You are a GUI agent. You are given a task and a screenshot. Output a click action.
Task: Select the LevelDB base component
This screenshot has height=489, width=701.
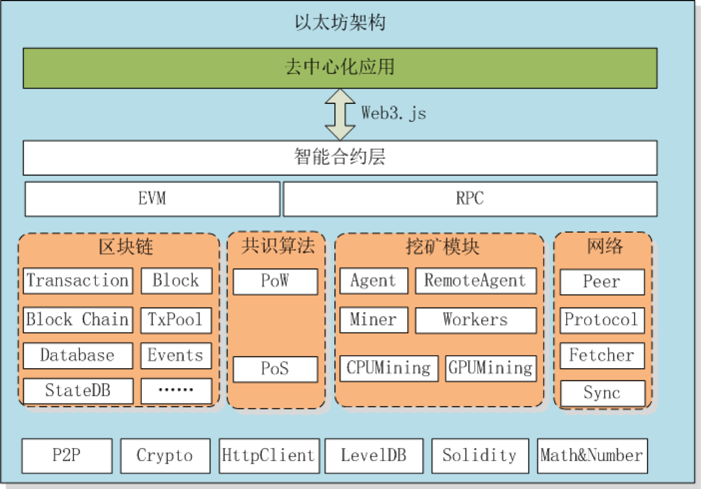(374, 456)
